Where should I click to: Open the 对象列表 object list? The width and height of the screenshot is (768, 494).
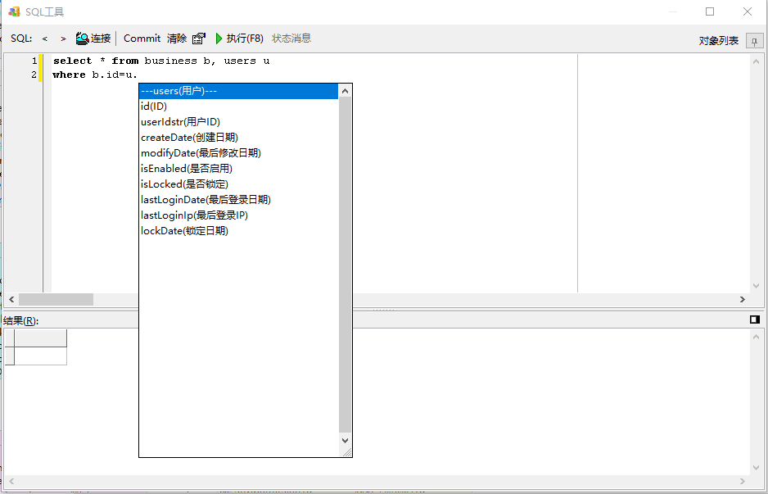coord(719,41)
